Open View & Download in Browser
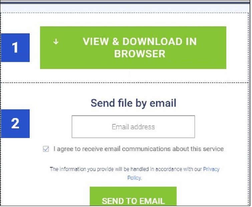252x207 pixels. coord(133,48)
